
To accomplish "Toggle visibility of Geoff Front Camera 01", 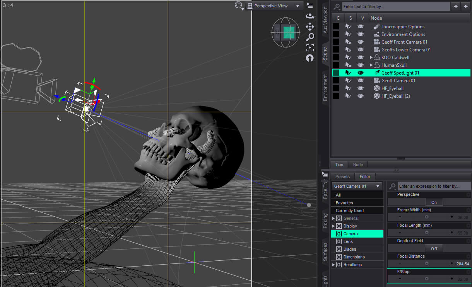I will coord(361,42).
